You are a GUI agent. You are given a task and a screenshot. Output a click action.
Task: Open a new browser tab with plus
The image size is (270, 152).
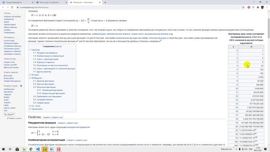tap(105, 3)
